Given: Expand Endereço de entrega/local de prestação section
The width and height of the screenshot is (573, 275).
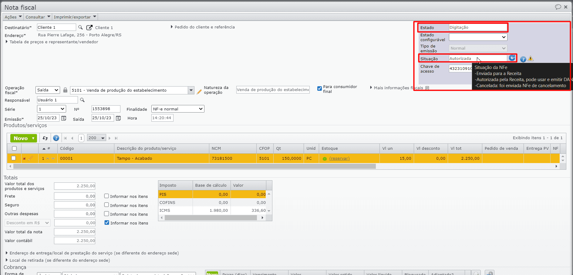Looking at the screenshot, I should pos(92,253).
